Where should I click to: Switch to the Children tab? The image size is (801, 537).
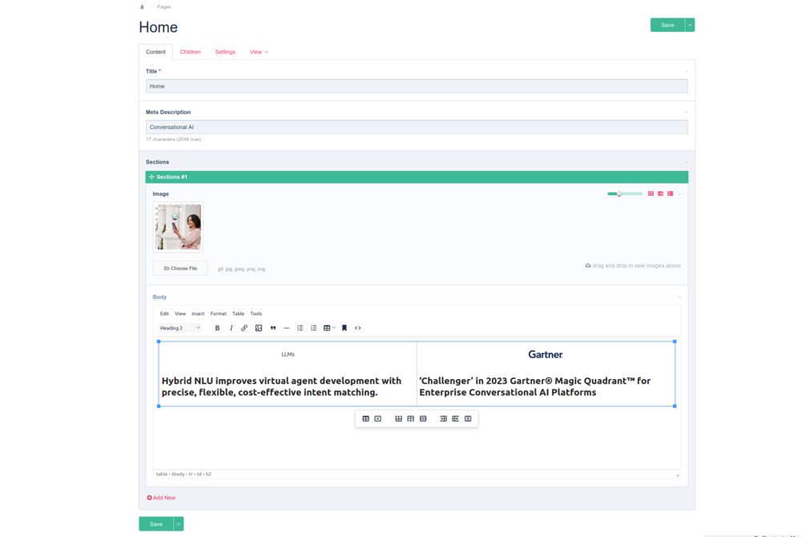click(190, 52)
